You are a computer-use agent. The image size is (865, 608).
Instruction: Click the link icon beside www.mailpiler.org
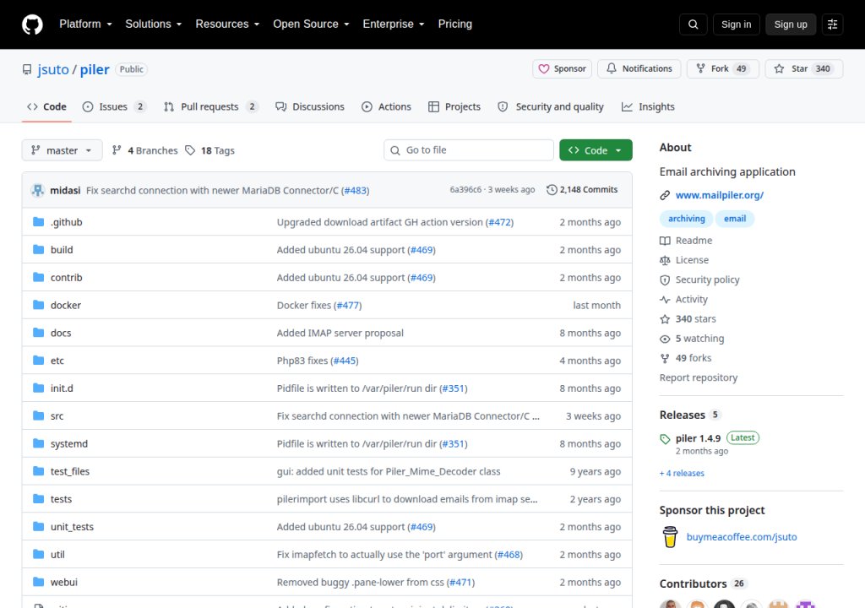tap(665, 195)
